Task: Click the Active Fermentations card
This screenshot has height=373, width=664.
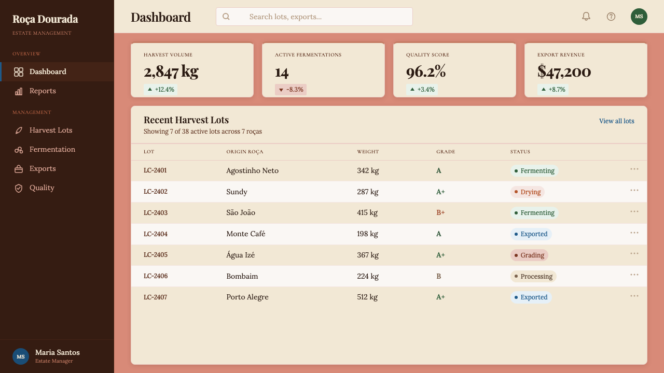Action: click(x=323, y=70)
